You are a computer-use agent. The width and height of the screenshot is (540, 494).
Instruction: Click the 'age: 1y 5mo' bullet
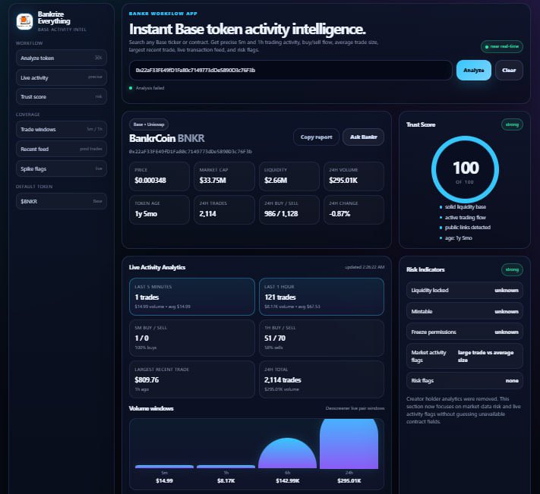coord(456,238)
